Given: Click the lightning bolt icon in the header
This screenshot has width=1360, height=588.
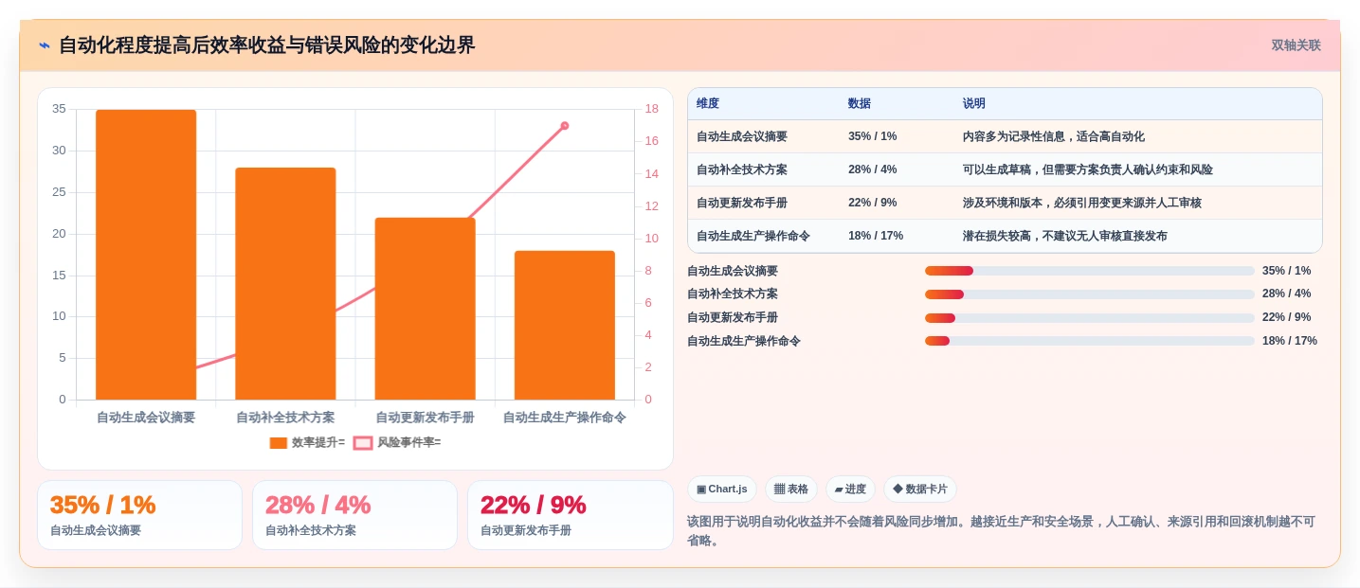Looking at the screenshot, I should point(45,45).
